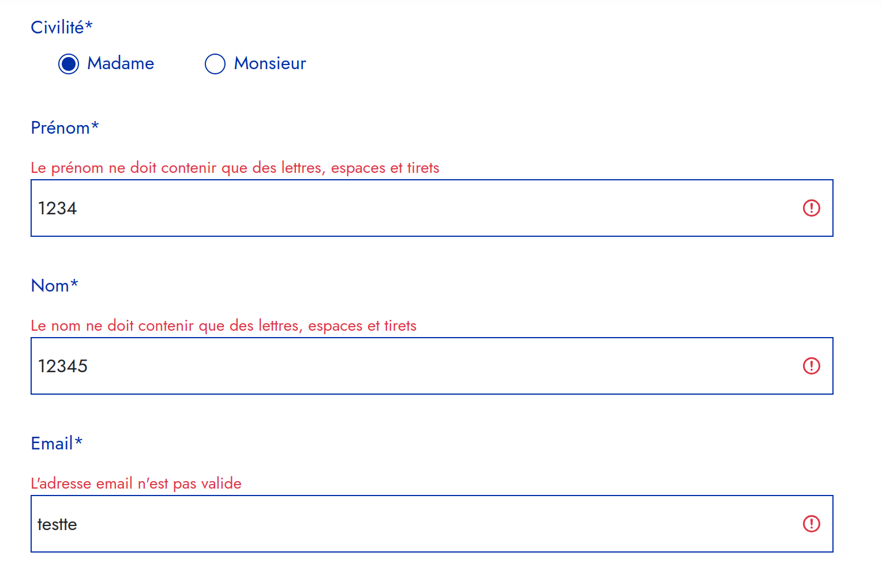This screenshot has height=571, width=882.
Task: Place cursor in the "testte" text
Action: pos(57,524)
